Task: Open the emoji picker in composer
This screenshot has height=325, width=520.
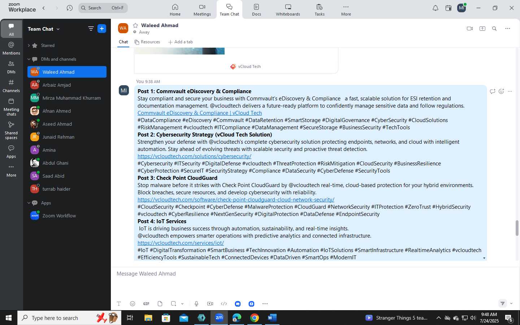Action: pos(133,304)
